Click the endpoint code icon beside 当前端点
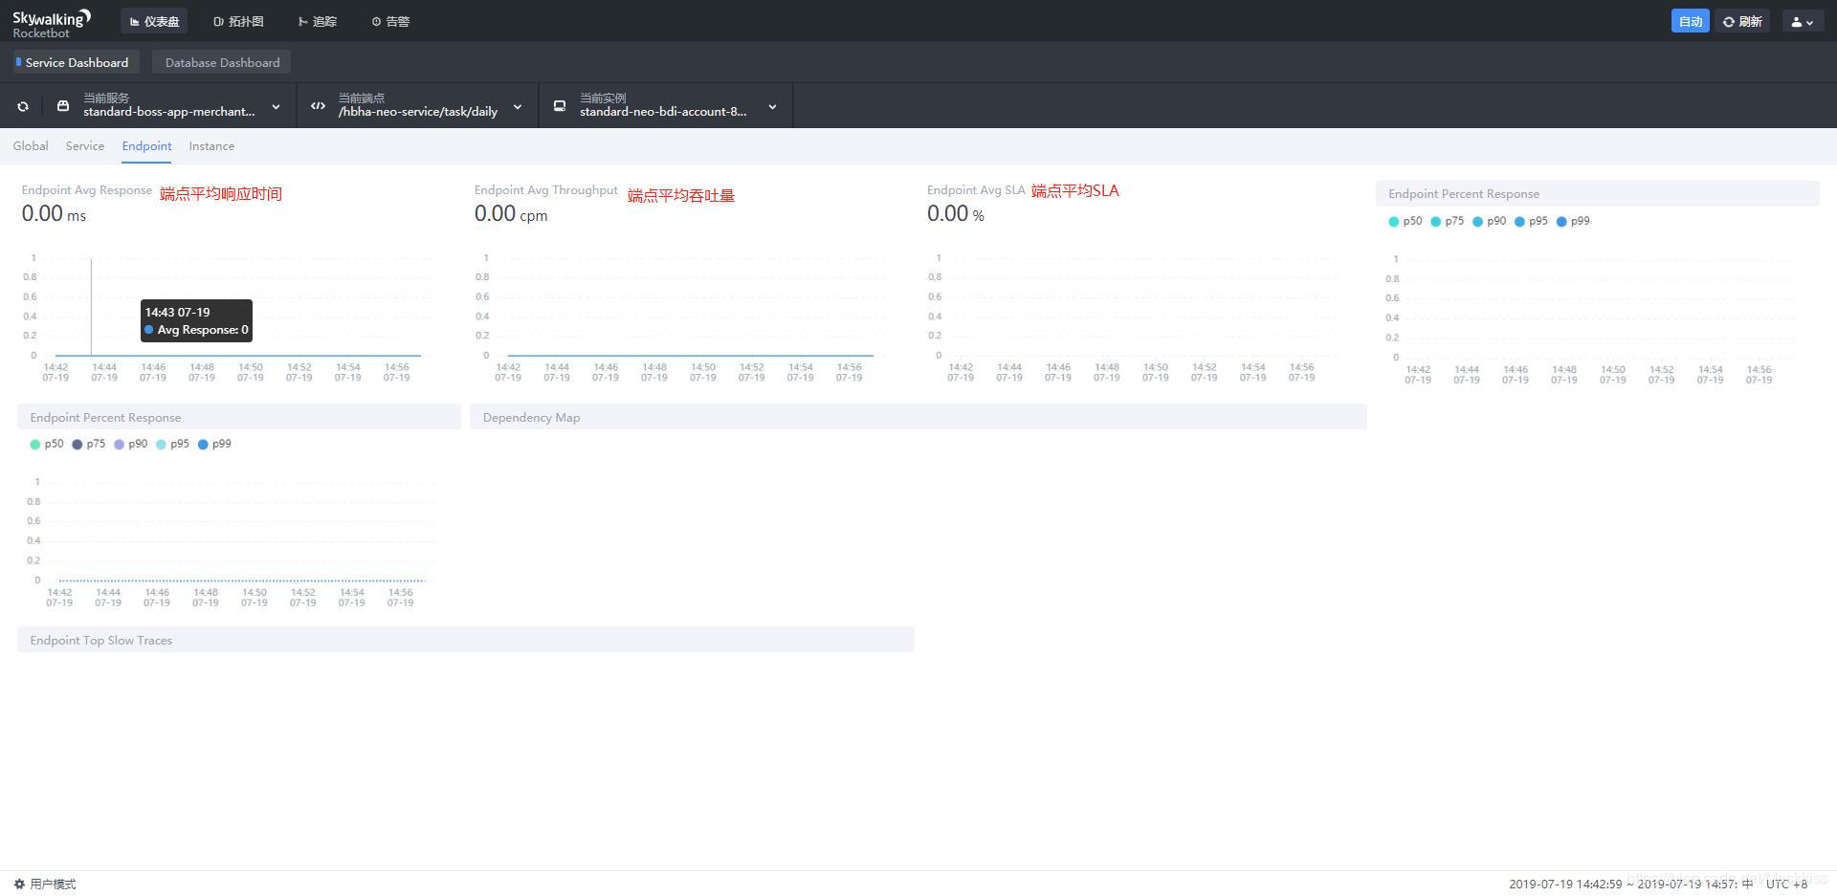This screenshot has height=896, width=1837. click(318, 105)
